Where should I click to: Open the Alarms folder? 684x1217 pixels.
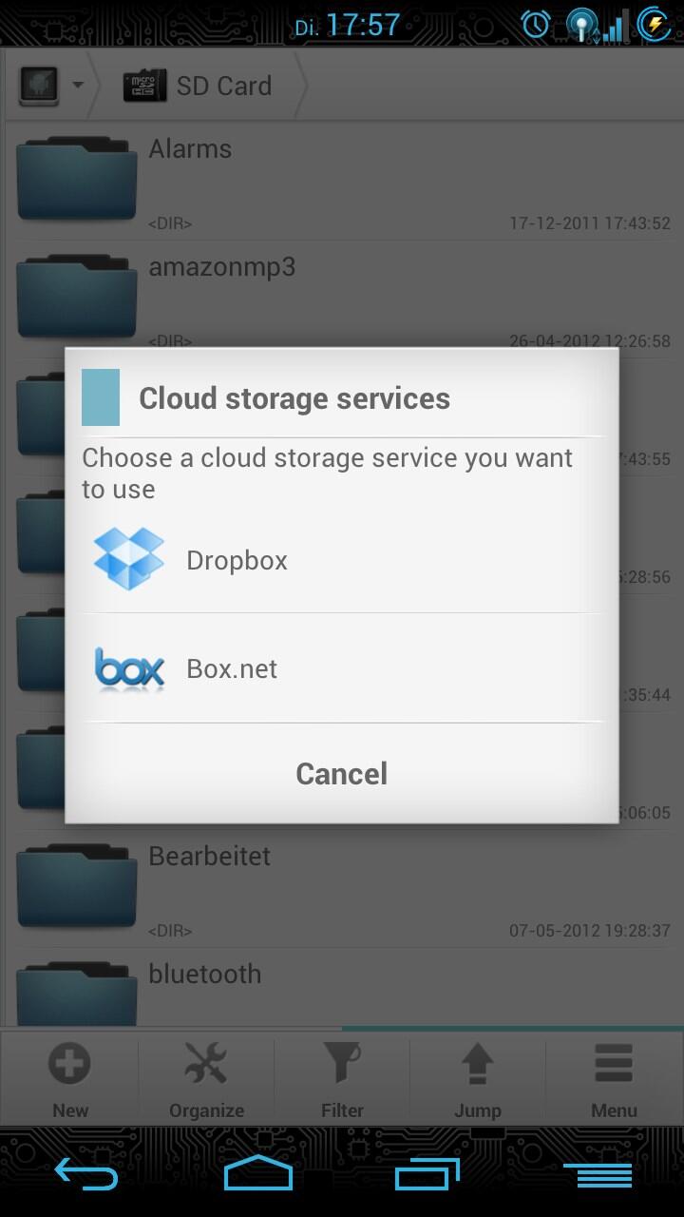click(x=342, y=181)
